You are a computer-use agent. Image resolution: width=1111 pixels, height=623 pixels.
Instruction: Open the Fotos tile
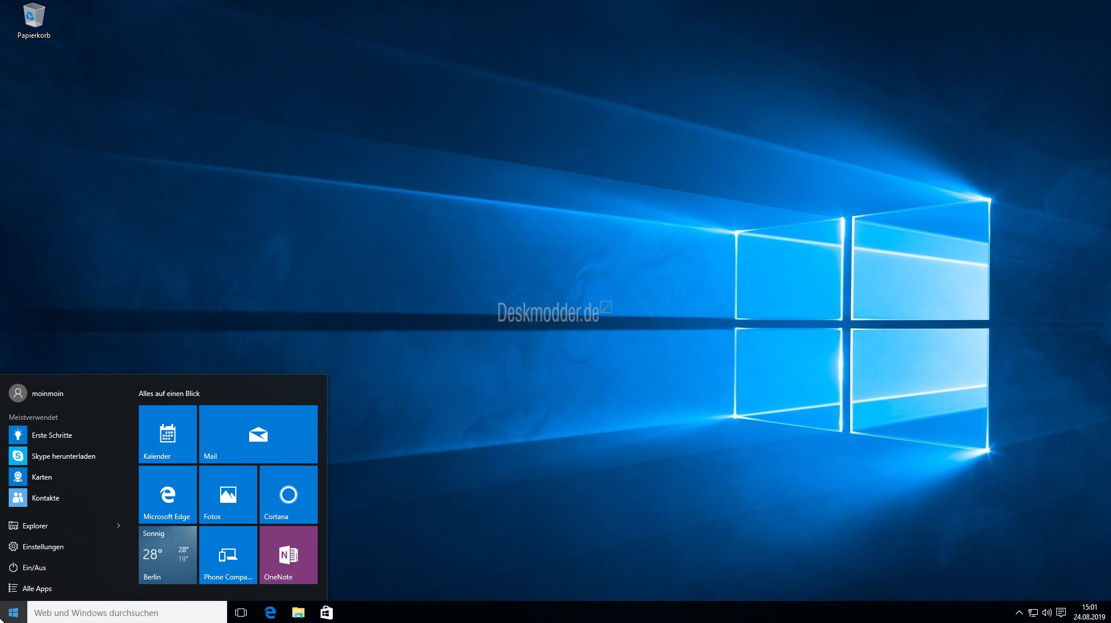coord(228,495)
